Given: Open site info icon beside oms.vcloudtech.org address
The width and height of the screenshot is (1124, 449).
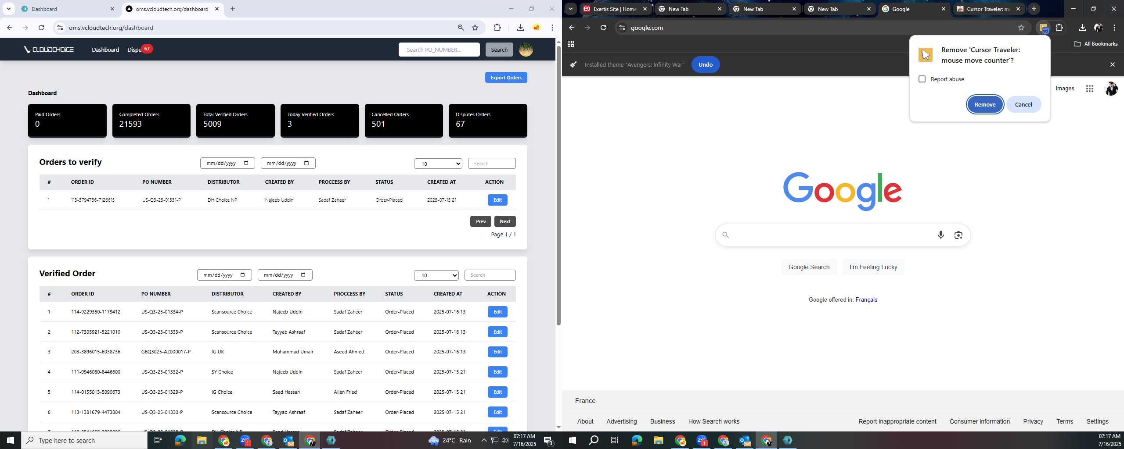Looking at the screenshot, I should click(x=60, y=28).
